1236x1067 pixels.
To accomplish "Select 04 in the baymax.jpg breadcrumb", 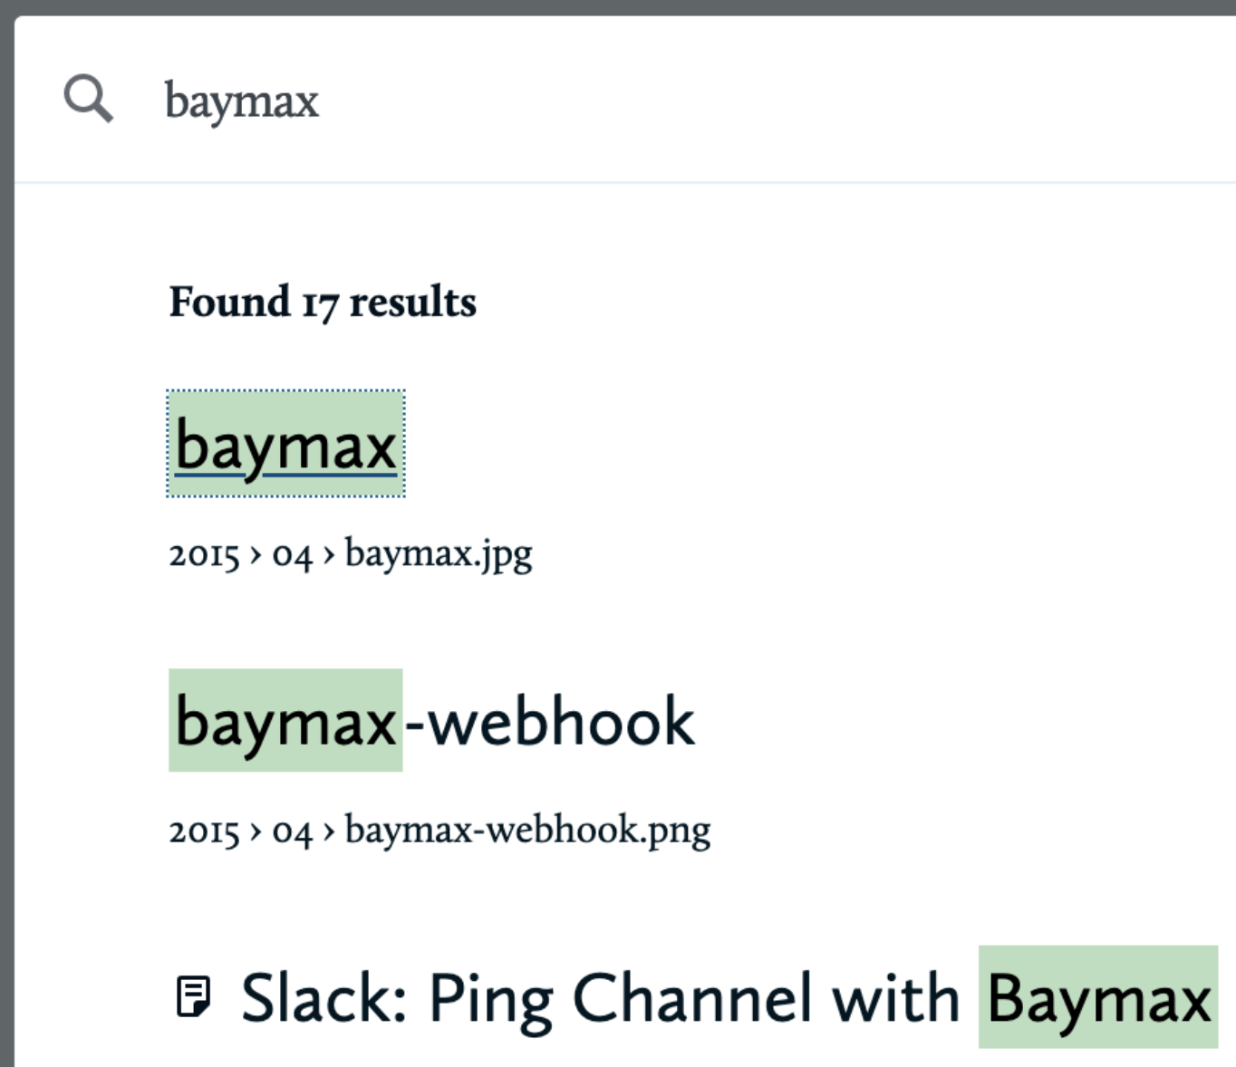I will [292, 553].
